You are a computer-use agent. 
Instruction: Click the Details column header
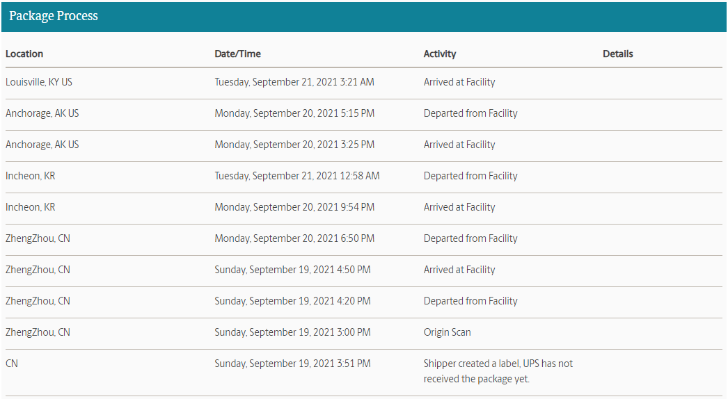618,54
